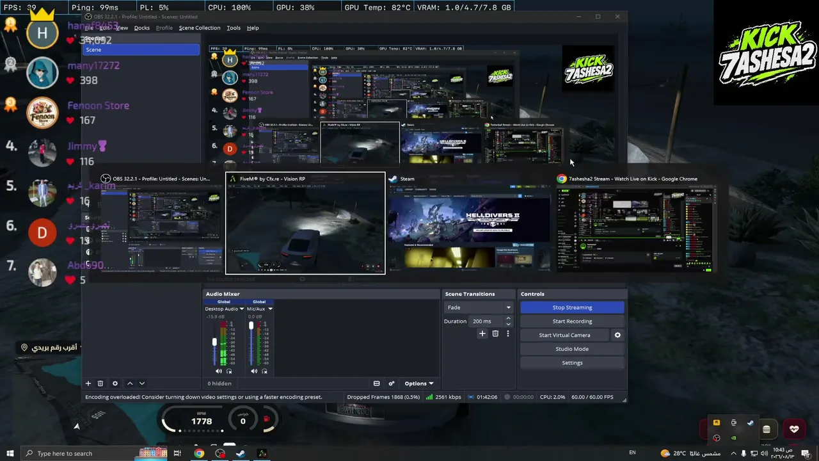Screen dimensions: 819x461
Task: Add a scene with the plus icon
Action: point(88,384)
